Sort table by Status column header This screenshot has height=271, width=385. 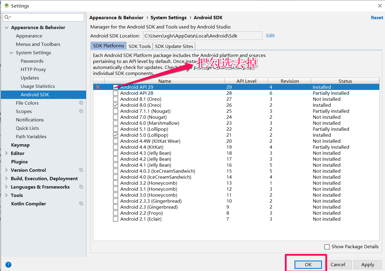[345, 81]
